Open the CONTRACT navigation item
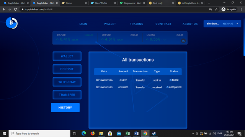The image size is (245, 137). (x=163, y=24)
